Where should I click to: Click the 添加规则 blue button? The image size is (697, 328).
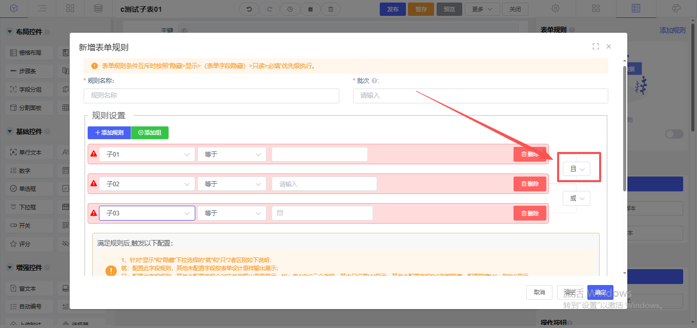point(109,133)
